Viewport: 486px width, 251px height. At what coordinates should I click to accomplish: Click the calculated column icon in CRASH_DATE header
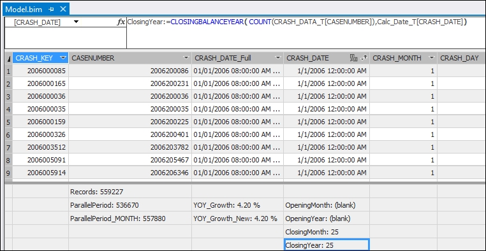click(353, 57)
